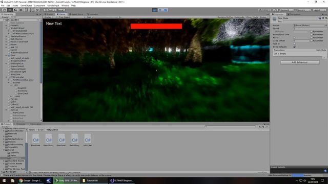Screen dimensions: 328x184
Task: Toggle the Stats overlay button
Action: pyautogui.click(x=256, y=17)
